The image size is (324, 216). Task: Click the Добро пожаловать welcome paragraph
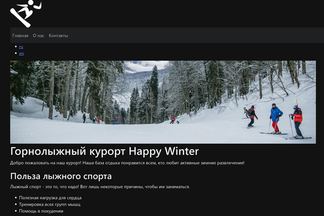point(127,163)
